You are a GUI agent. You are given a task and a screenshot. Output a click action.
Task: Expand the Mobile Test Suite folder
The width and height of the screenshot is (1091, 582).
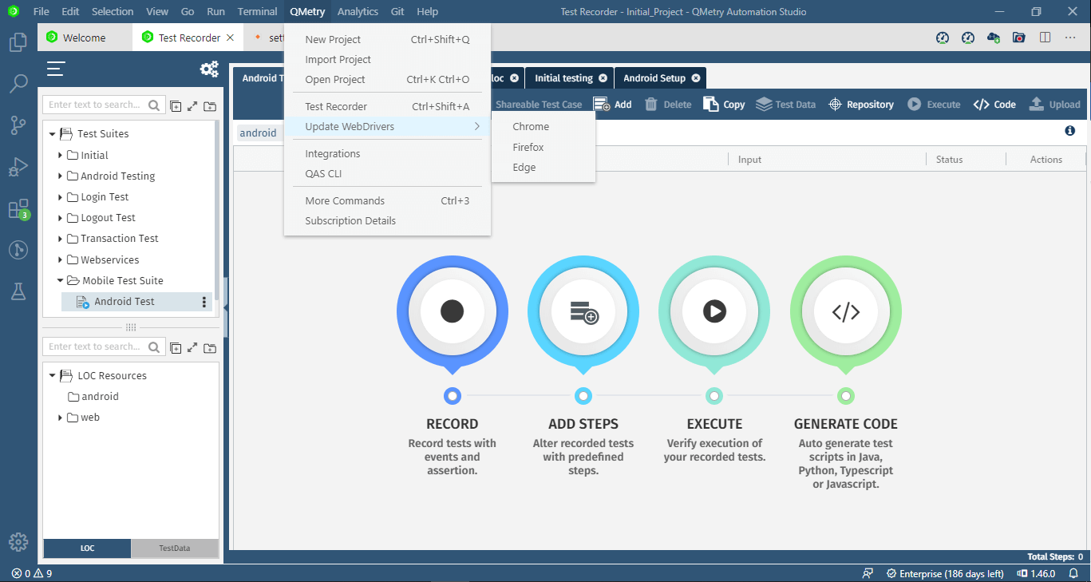59,280
